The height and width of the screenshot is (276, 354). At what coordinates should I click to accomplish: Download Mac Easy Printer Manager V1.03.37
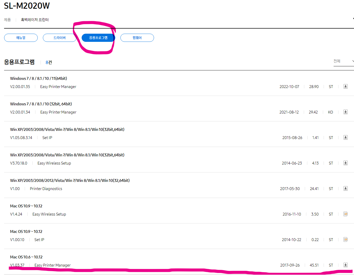(x=346, y=265)
